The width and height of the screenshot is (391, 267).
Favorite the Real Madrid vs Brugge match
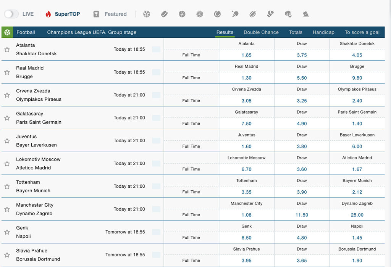pyautogui.click(x=7, y=72)
